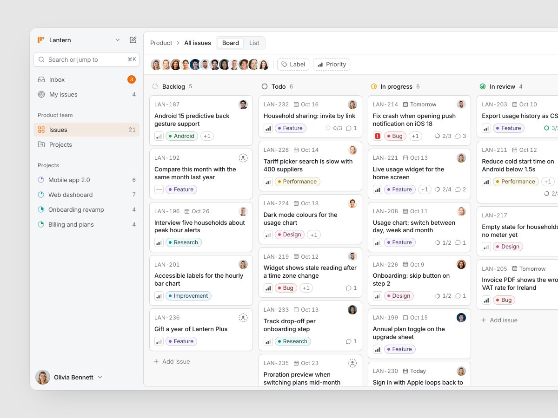The width and height of the screenshot is (558, 418).
Task: Click the assignee avatar on LAN-224
Action: coord(352,203)
